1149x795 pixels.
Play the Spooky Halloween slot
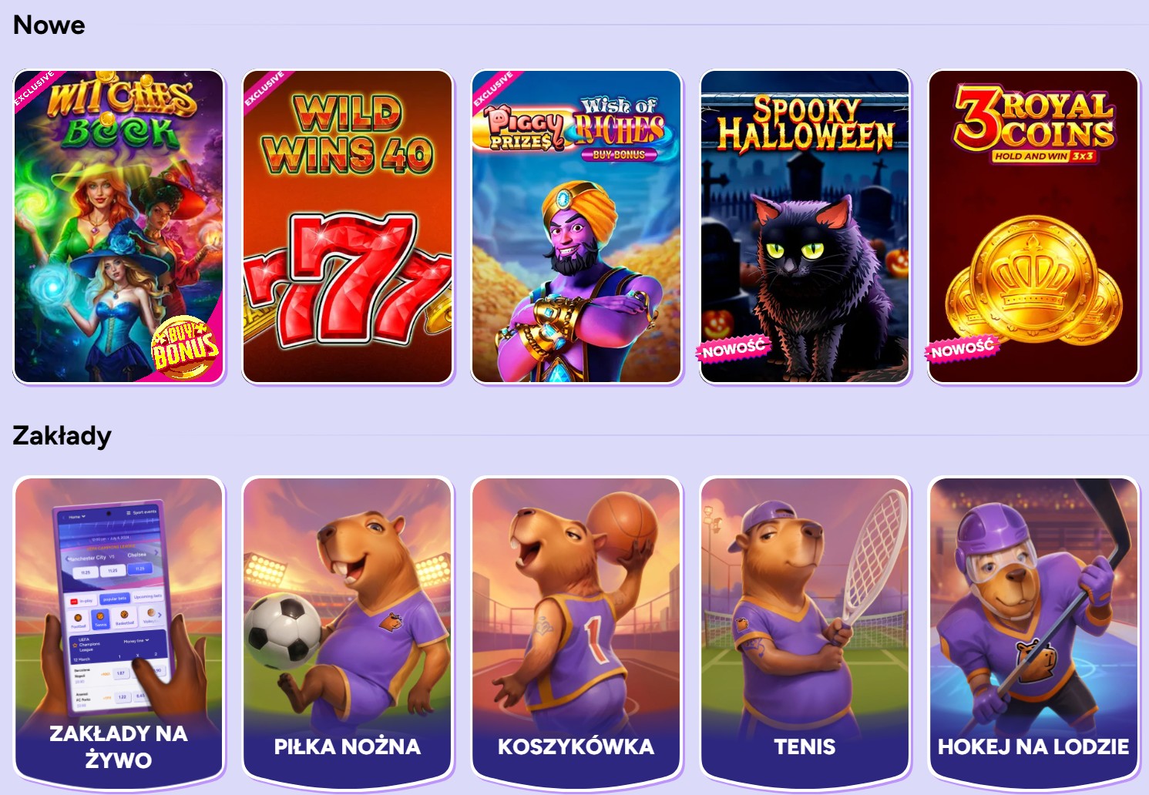[x=805, y=226]
